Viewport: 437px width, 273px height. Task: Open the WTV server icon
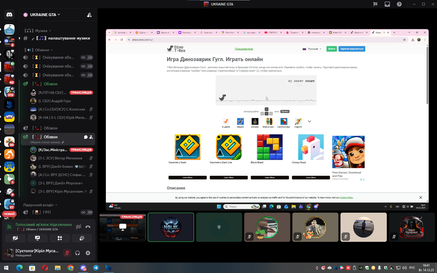(x=9, y=117)
